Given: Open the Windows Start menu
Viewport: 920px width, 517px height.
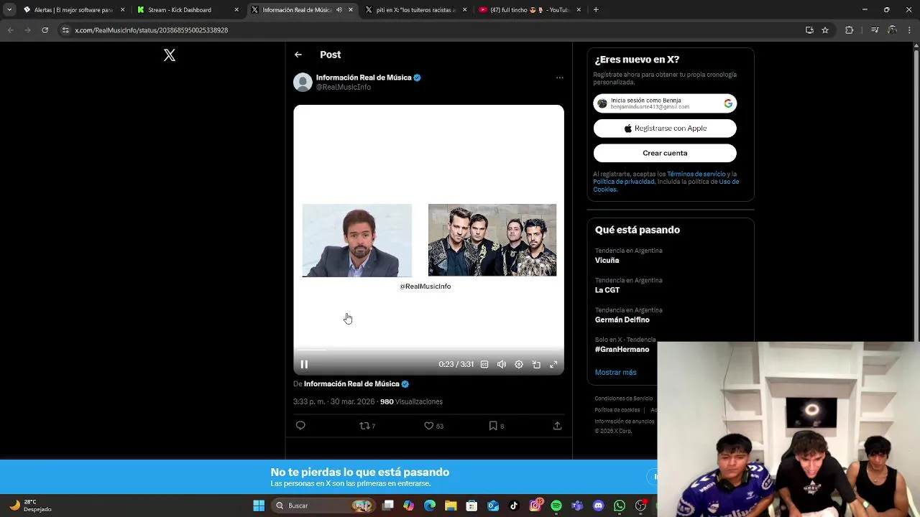Looking at the screenshot, I should coord(259,506).
